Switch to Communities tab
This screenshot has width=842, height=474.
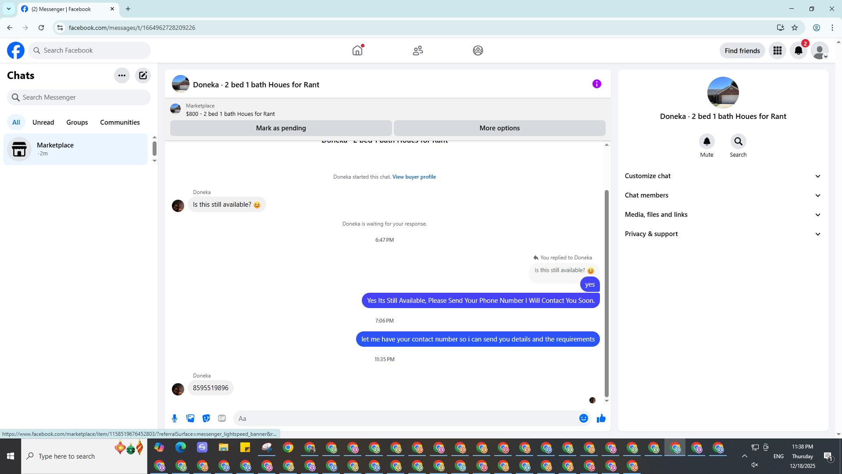[x=120, y=122]
